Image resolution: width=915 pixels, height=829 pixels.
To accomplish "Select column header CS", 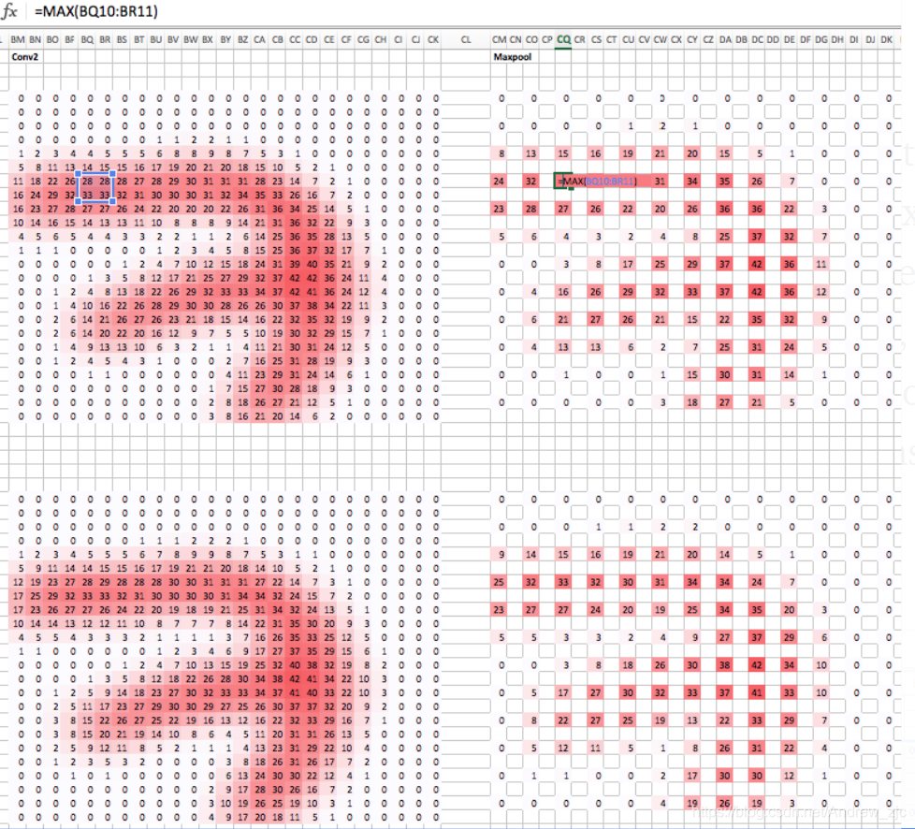I will pyautogui.click(x=596, y=39).
